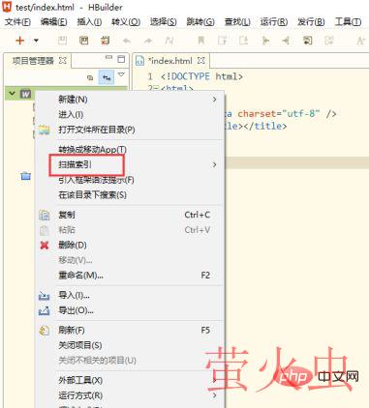
Task: Toggle Link with Editor in project manager
Action: pyautogui.click(x=107, y=77)
